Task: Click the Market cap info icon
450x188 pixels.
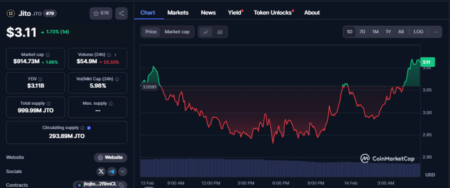Action: click(x=48, y=55)
